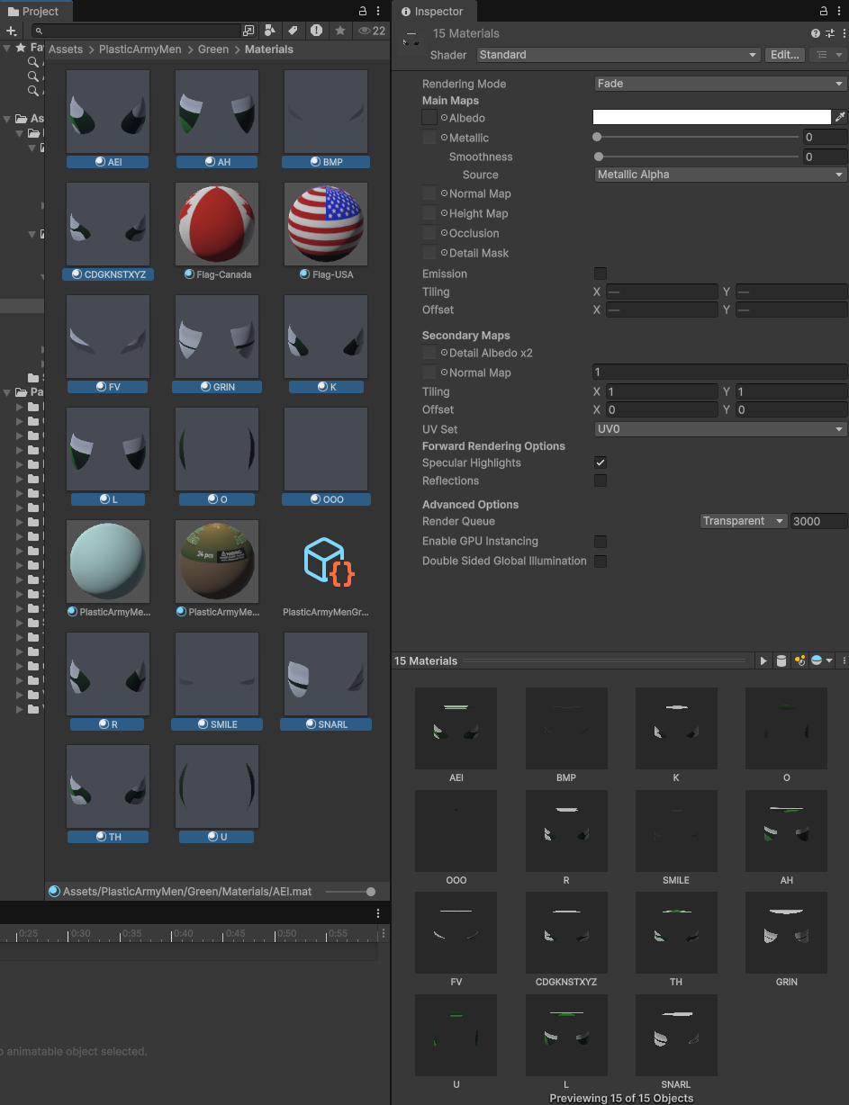Switch to the Project tab

pyautogui.click(x=33, y=12)
